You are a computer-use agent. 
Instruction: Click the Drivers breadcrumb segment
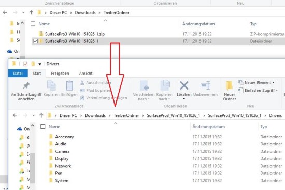tap(275, 115)
